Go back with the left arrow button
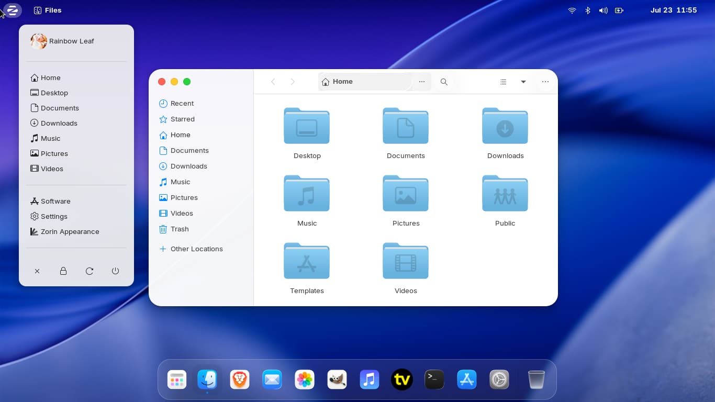 tap(273, 82)
